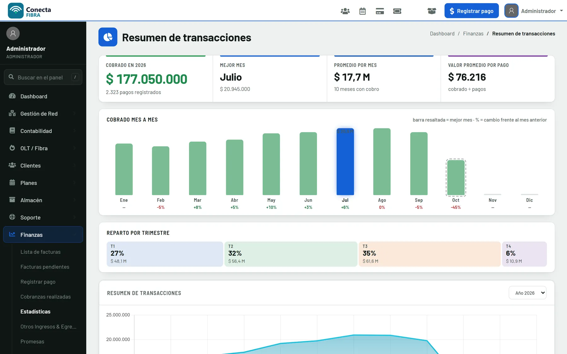The image size is (567, 354).
Task: Open Facturas pendientes submenu item
Action: click(x=45, y=267)
